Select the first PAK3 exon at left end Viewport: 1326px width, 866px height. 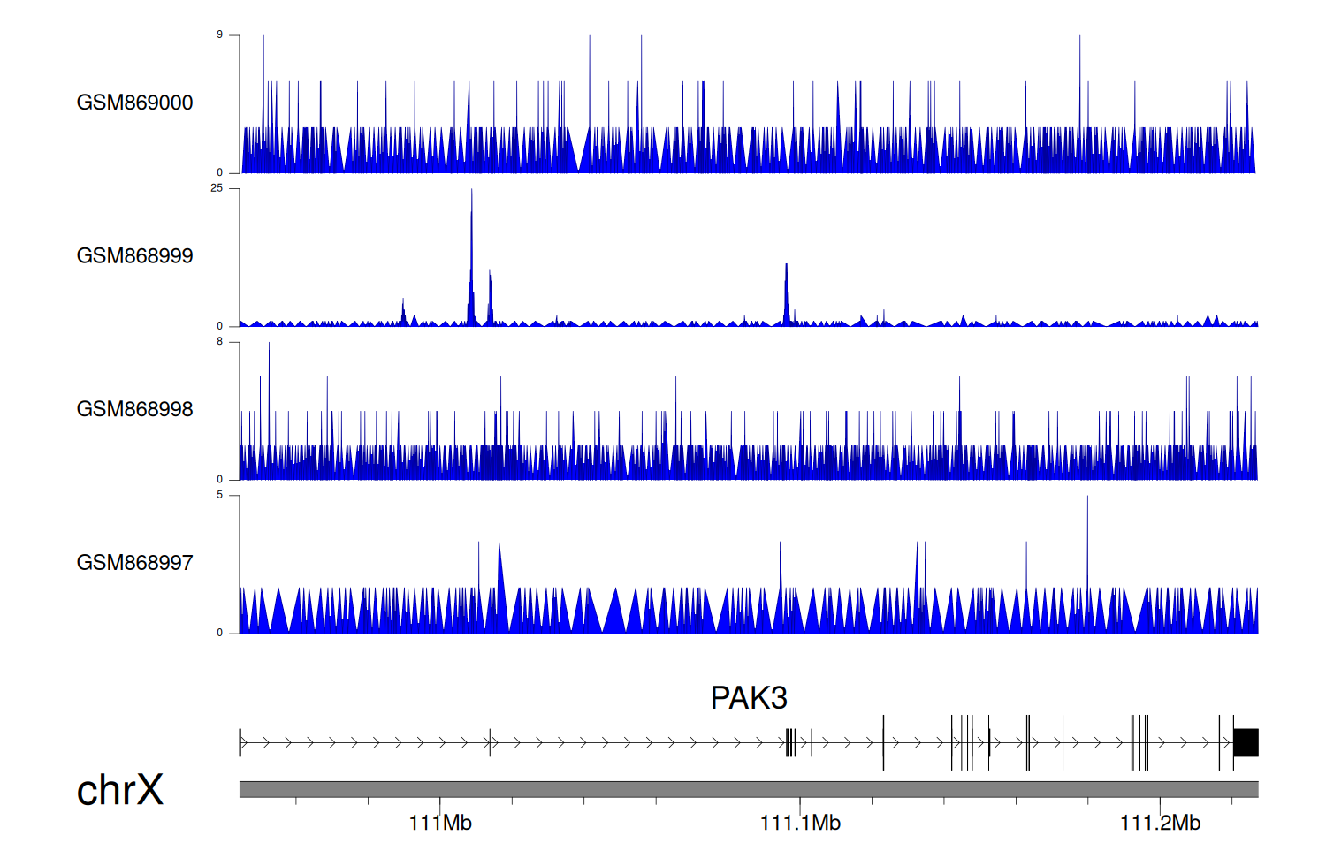click(x=240, y=743)
